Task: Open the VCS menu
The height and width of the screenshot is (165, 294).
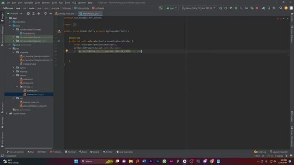Action: 74,3
